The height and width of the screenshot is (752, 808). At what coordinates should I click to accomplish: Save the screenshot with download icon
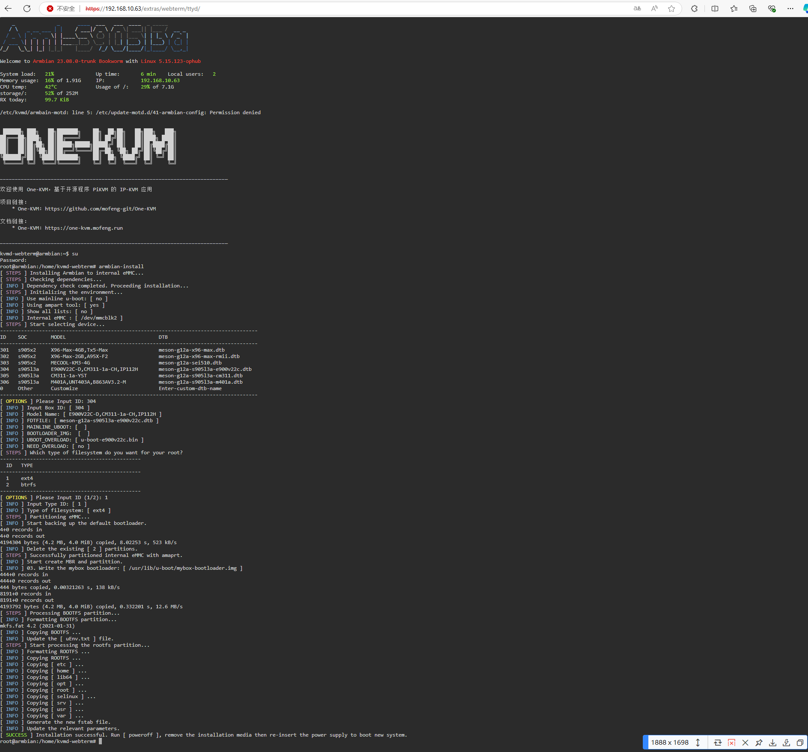coord(772,743)
